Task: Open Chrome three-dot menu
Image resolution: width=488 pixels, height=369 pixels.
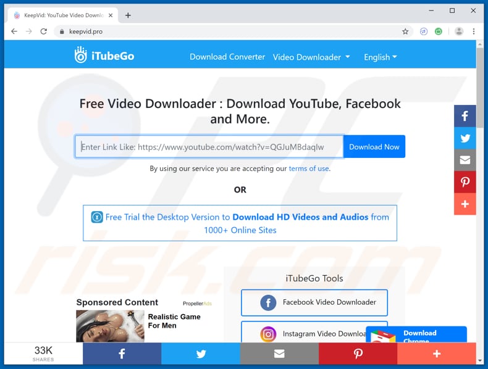Action: (474, 31)
